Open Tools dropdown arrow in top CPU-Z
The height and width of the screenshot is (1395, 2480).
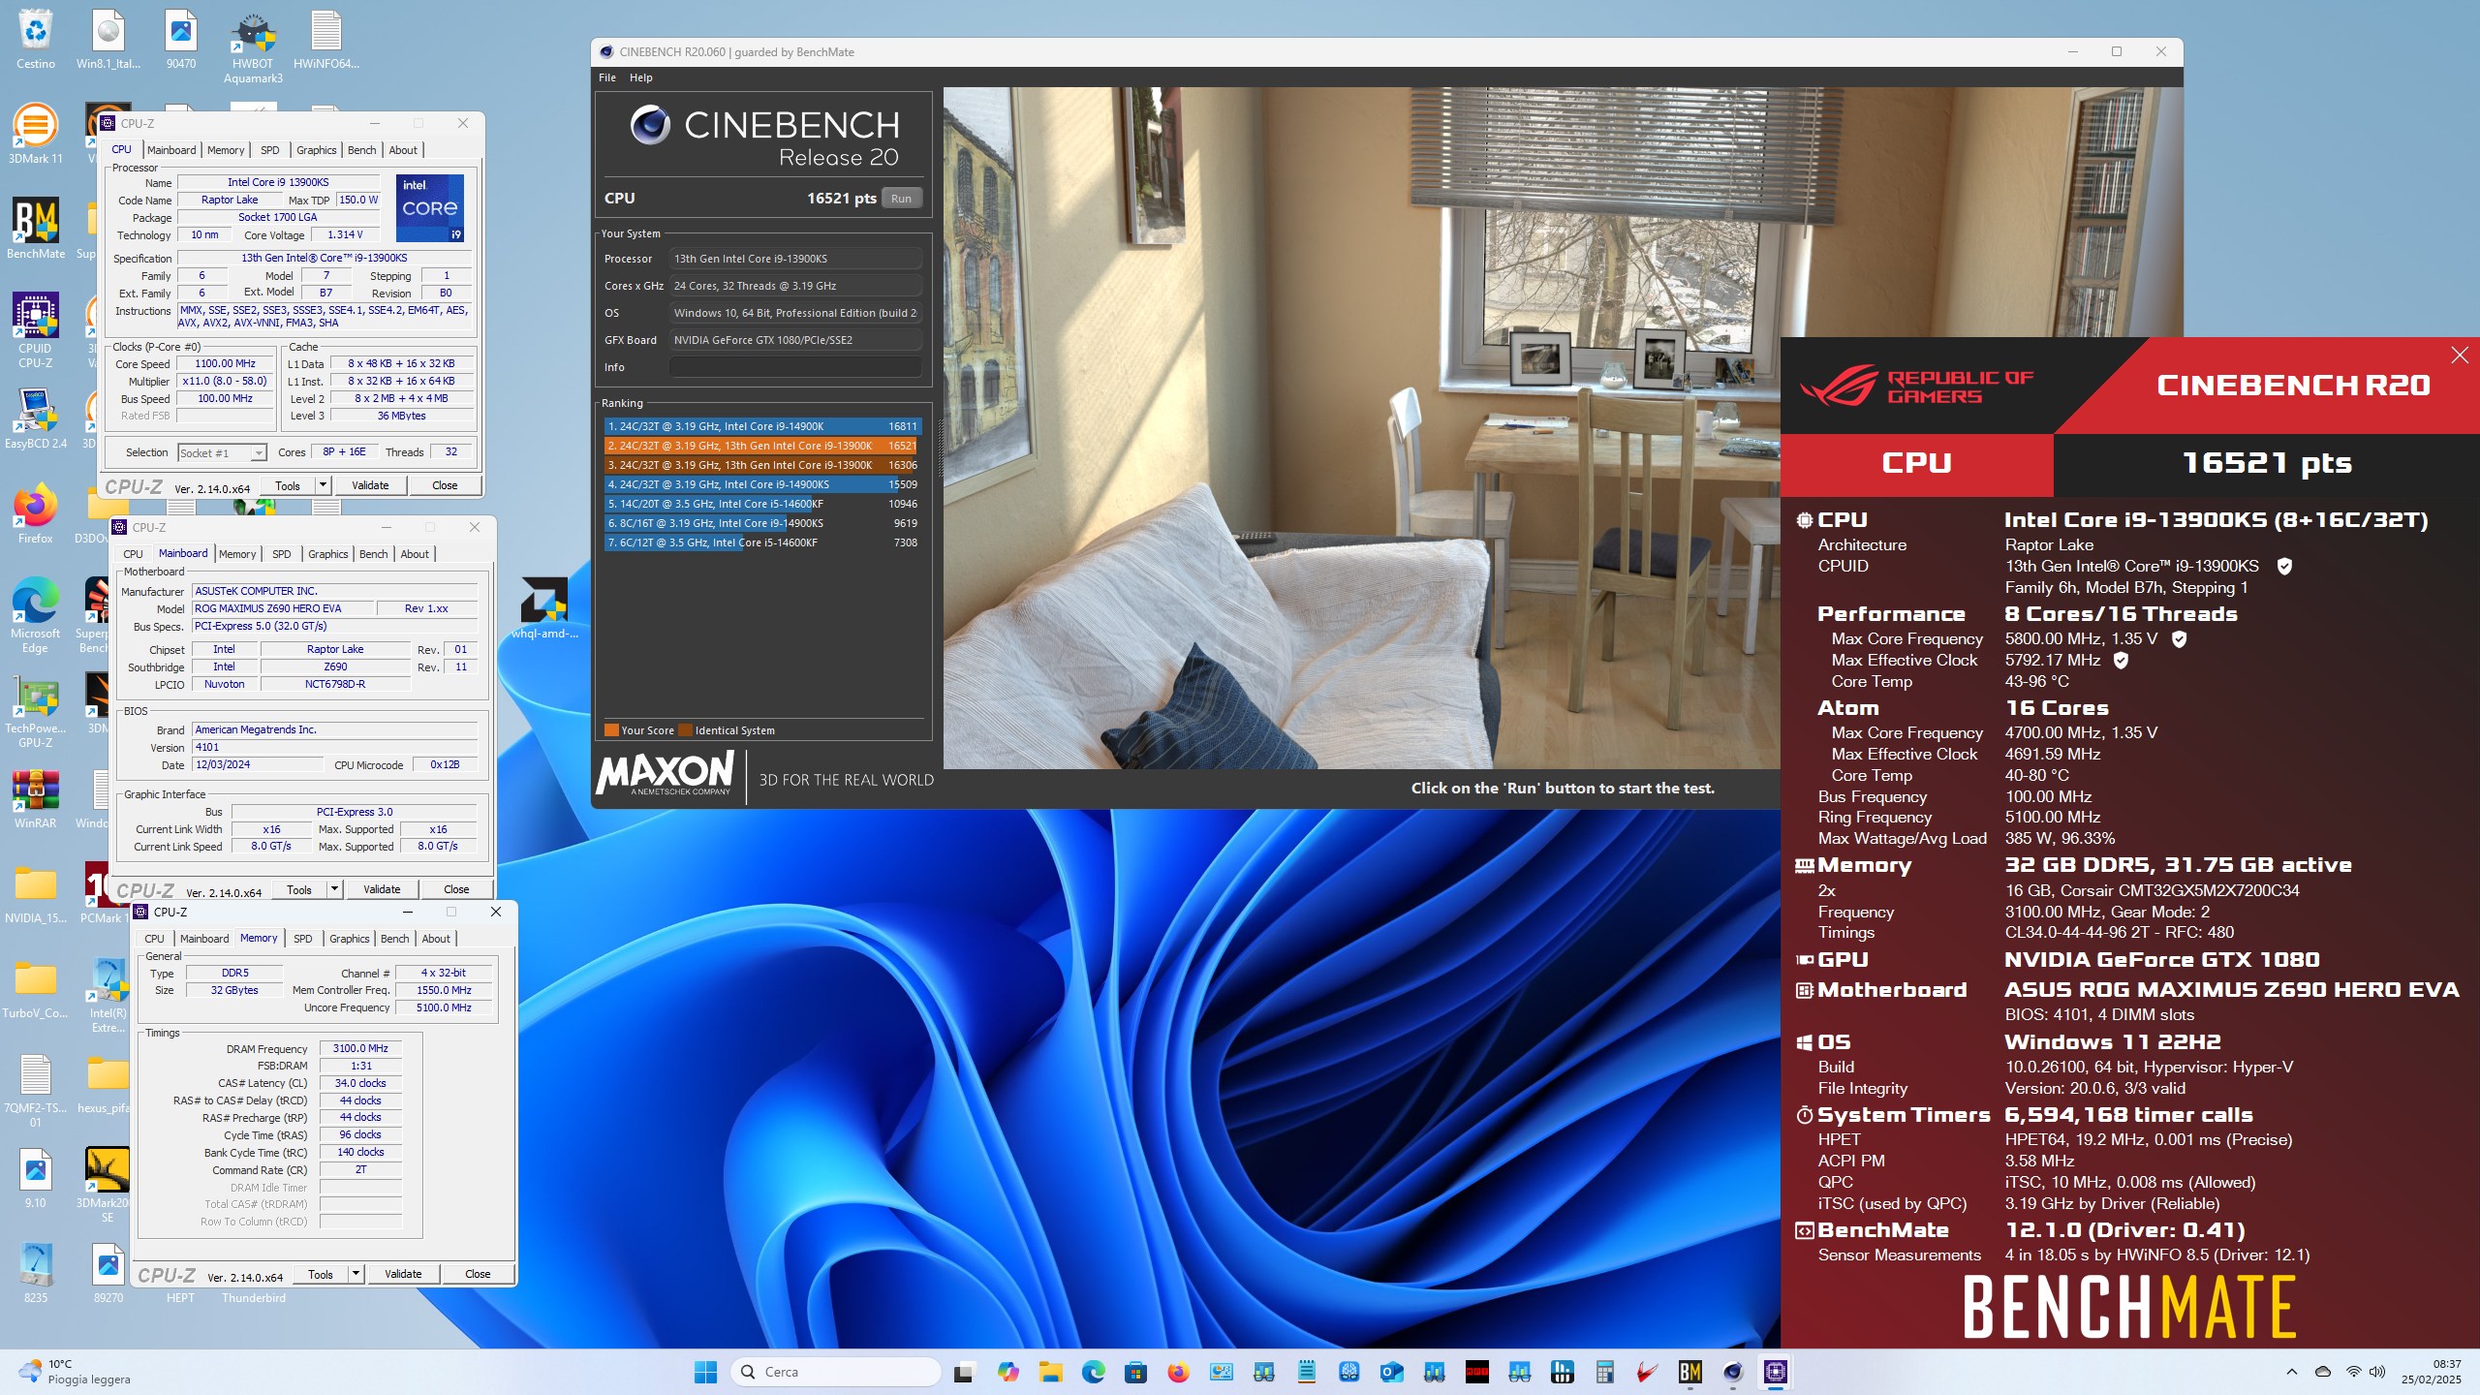click(x=323, y=485)
